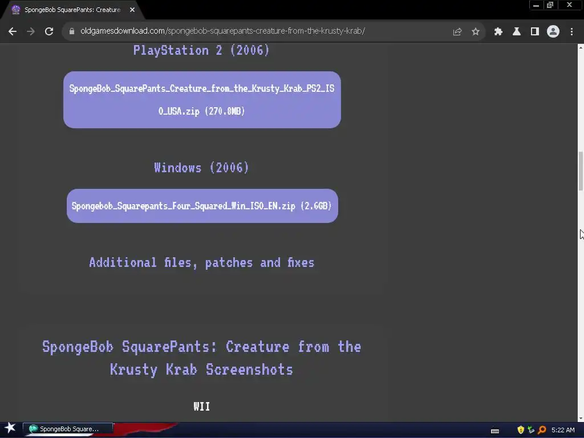Share this page via share icon
The height and width of the screenshot is (438, 584).
[x=457, y=32]
